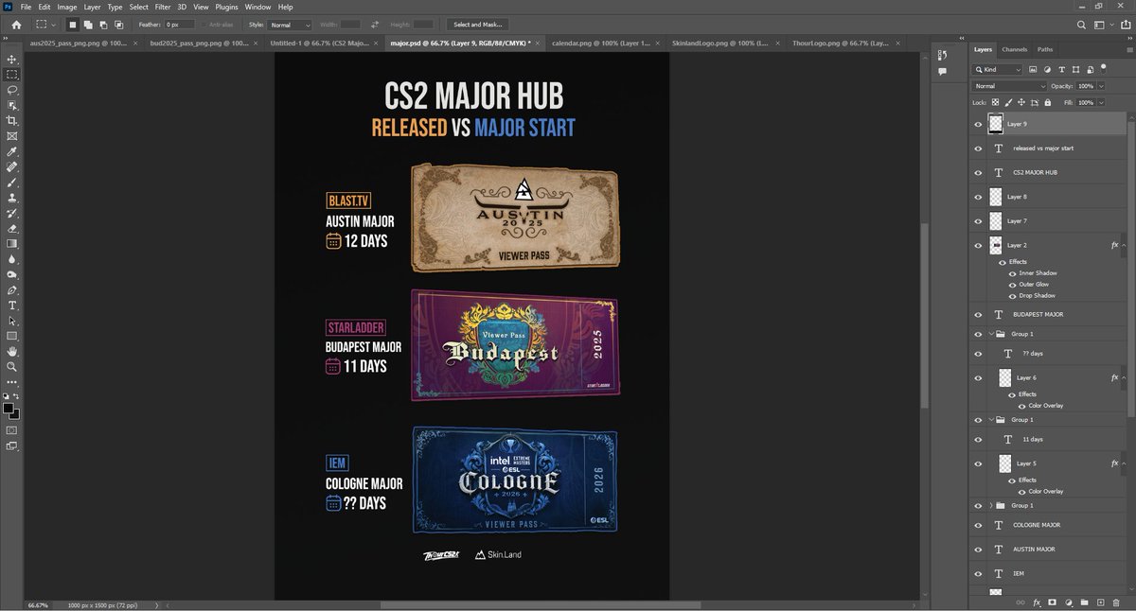Switch to the Paths tab
Screen dimensions: 1136x611
click(1045, 49)
